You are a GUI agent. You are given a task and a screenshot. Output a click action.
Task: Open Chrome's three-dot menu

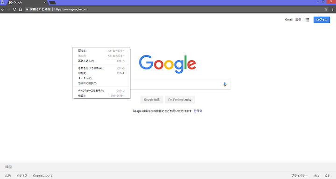pos(333,9)
